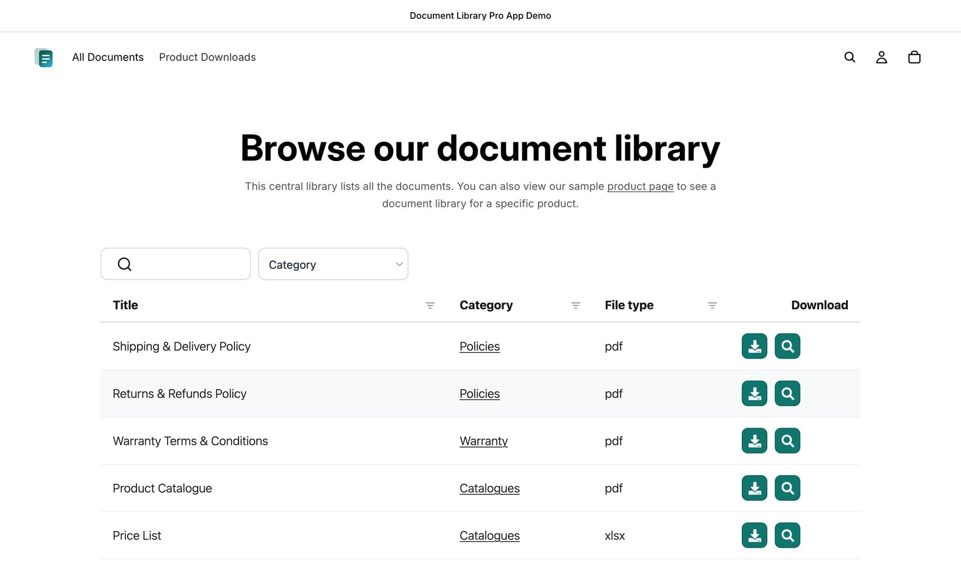Preview the Warranty Terms & Conditions document
961x563 pixels.
coord(788,441)
